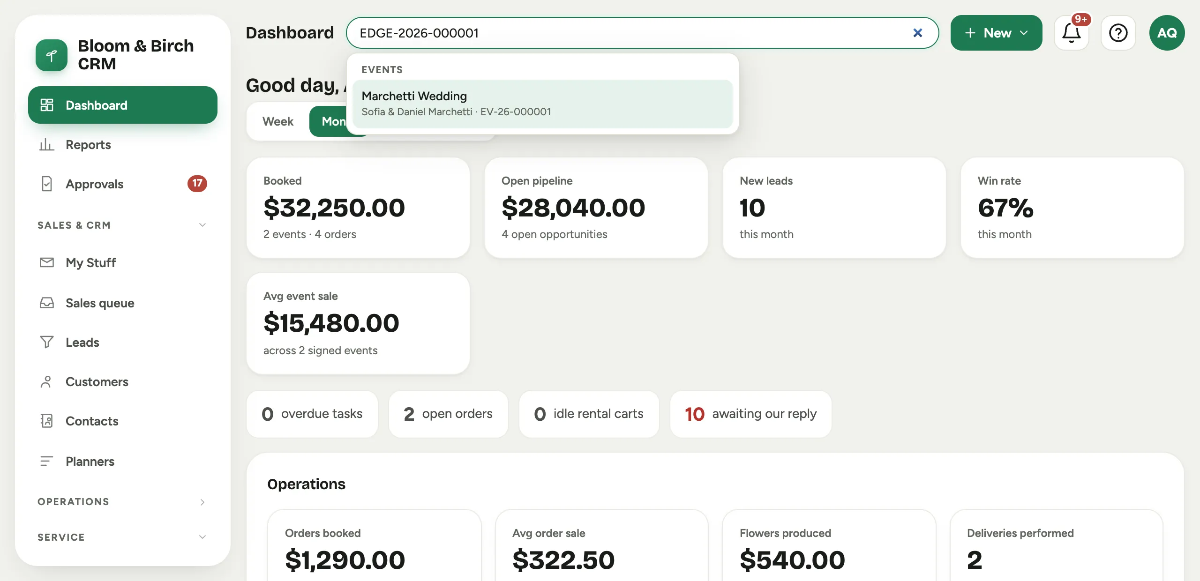This screenshot has height=581, width=1200.
Task: Click the Approvals 17 badge
Action: (197, 183)
